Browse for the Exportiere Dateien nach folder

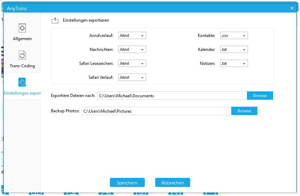tap(260, 96)
